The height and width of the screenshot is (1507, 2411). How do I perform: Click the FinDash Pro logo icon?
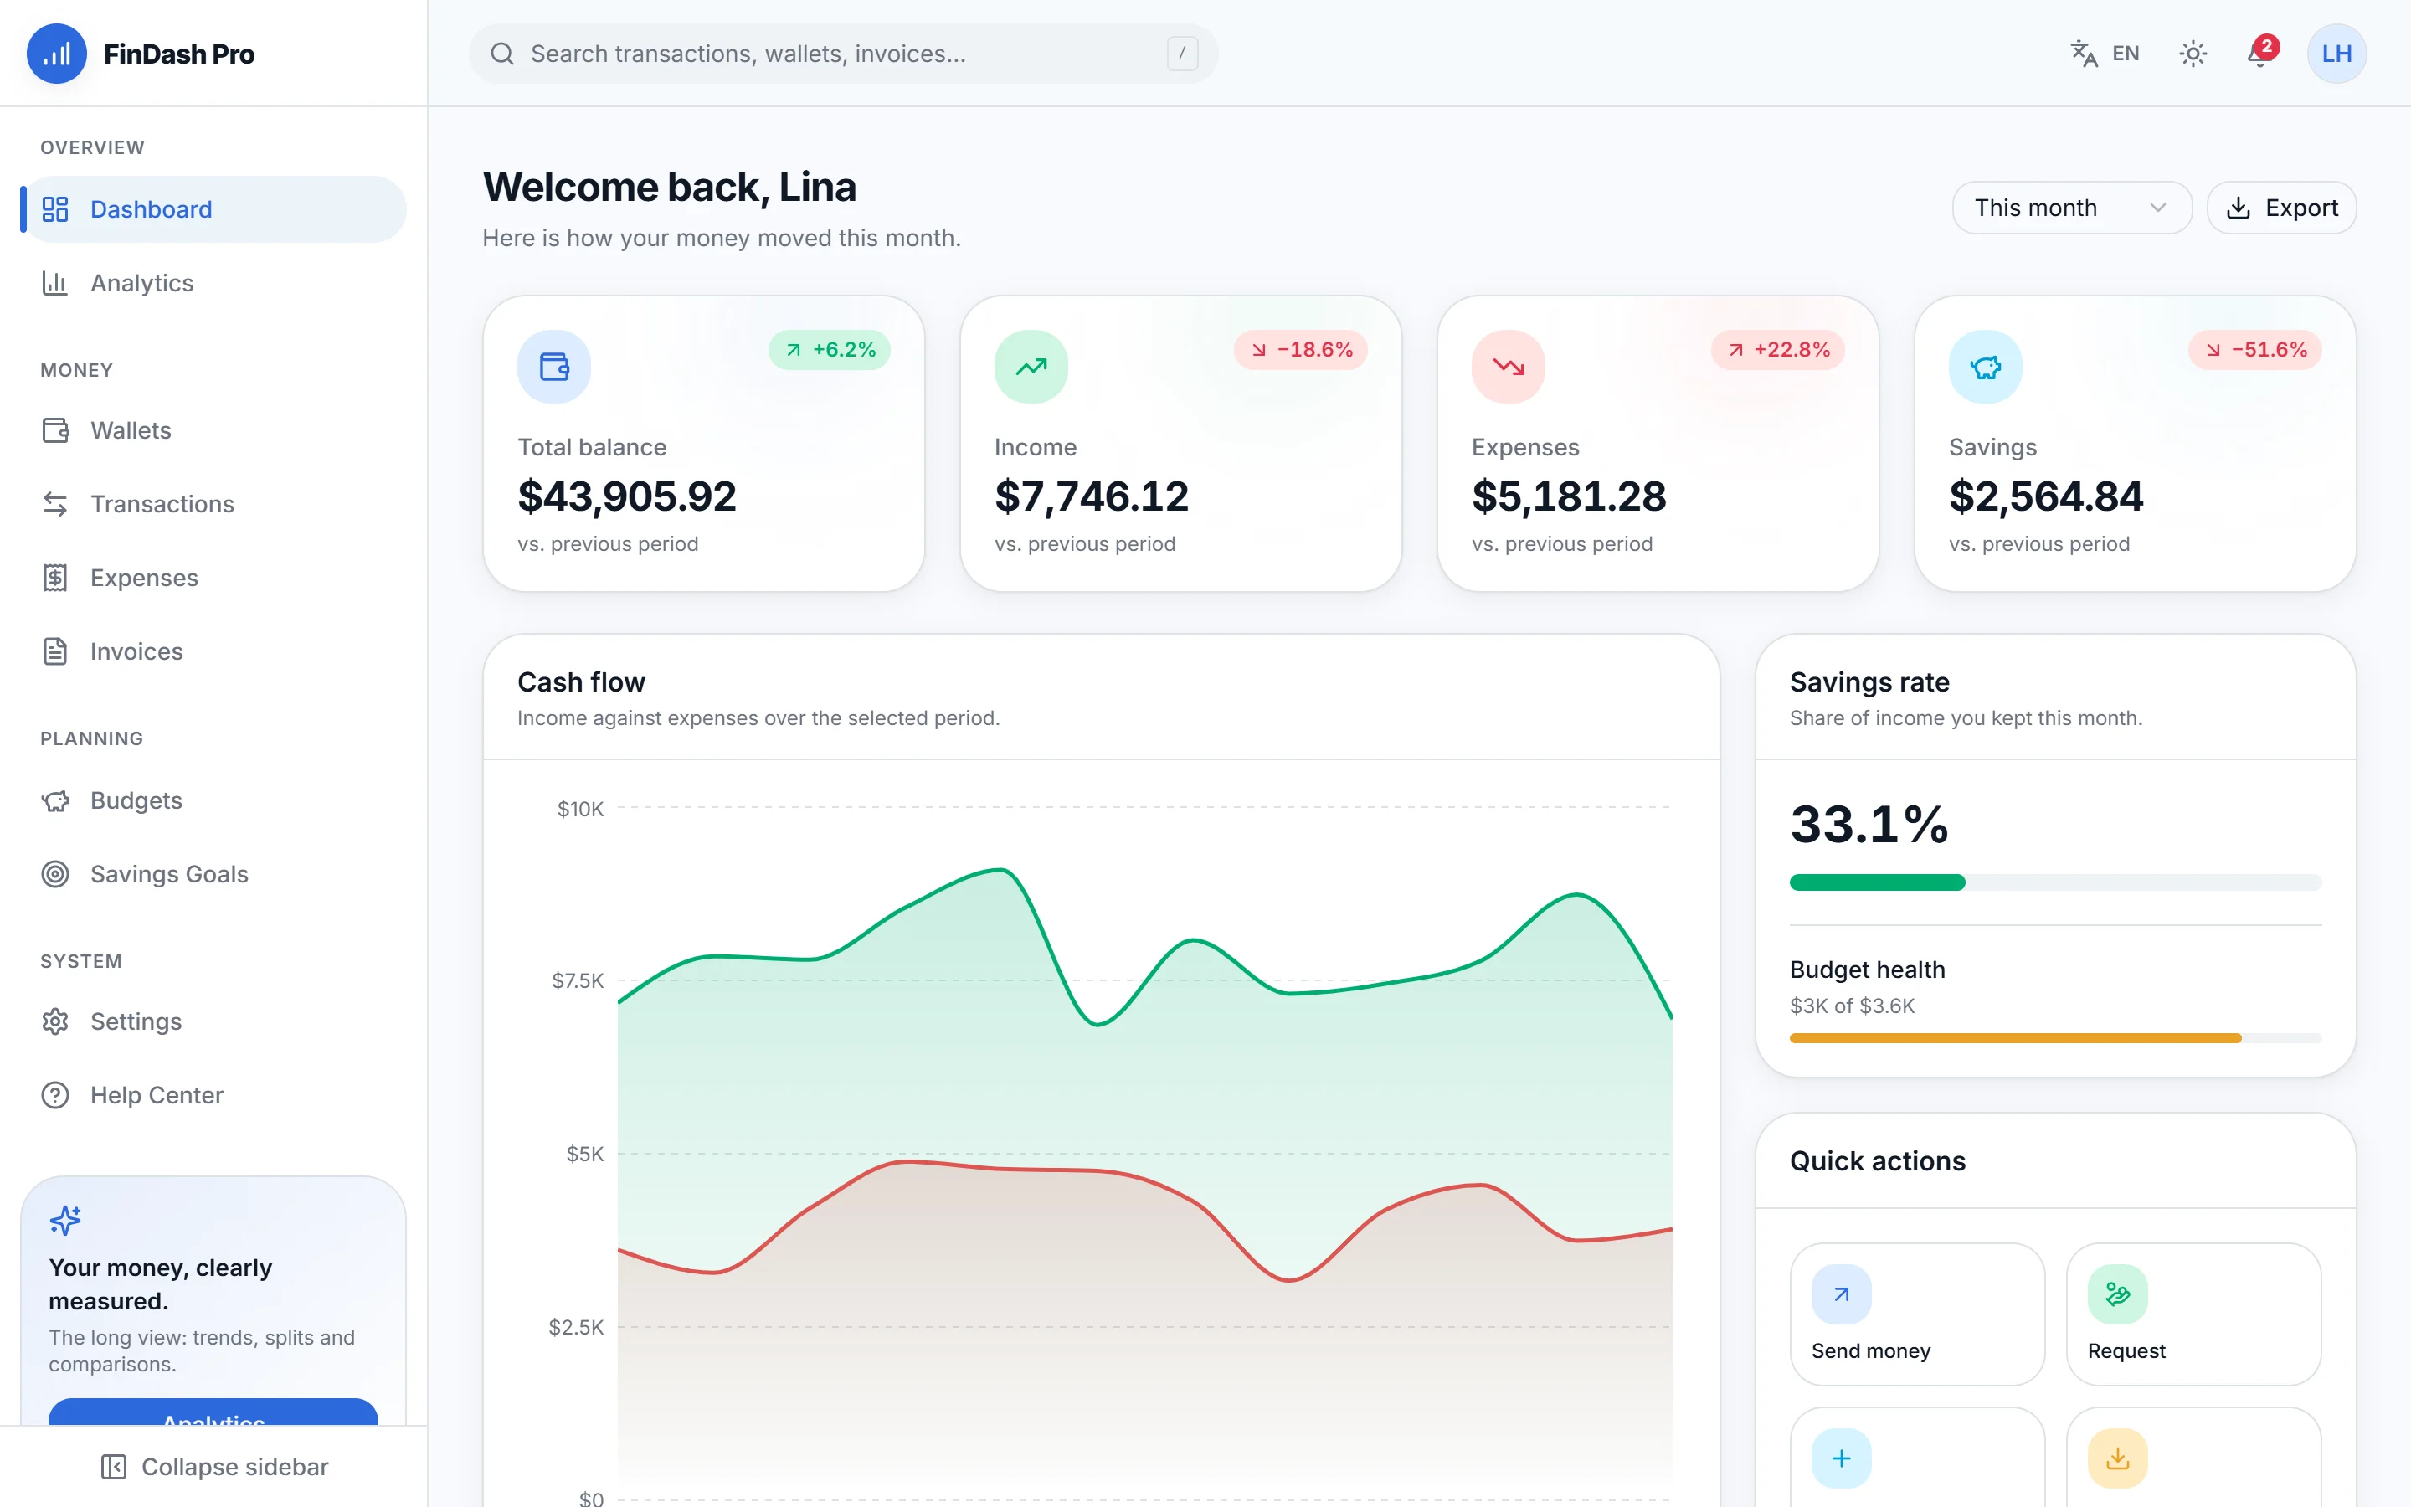(x=57, y=54)
